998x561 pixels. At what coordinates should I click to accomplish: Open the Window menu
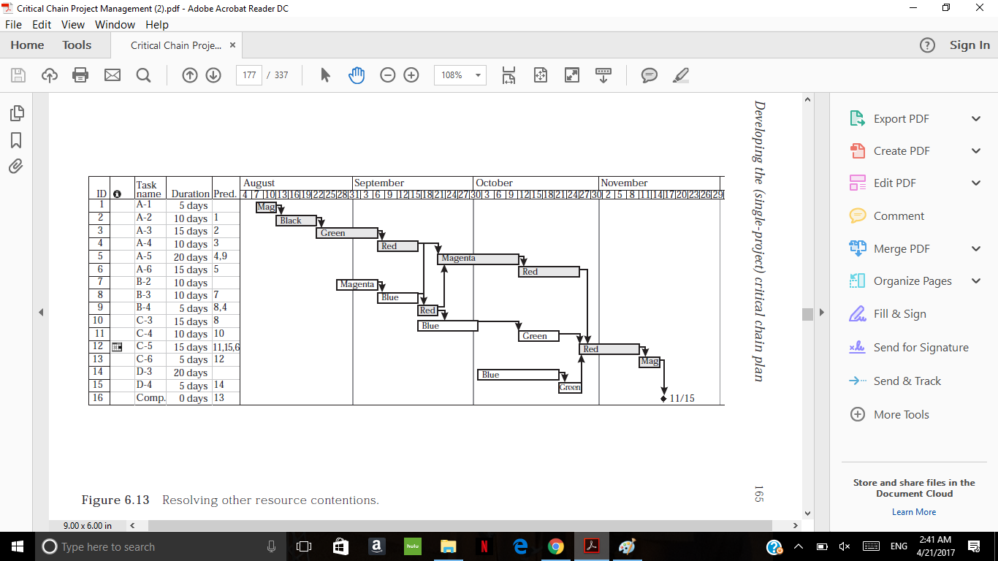click(x=115, y=24)
